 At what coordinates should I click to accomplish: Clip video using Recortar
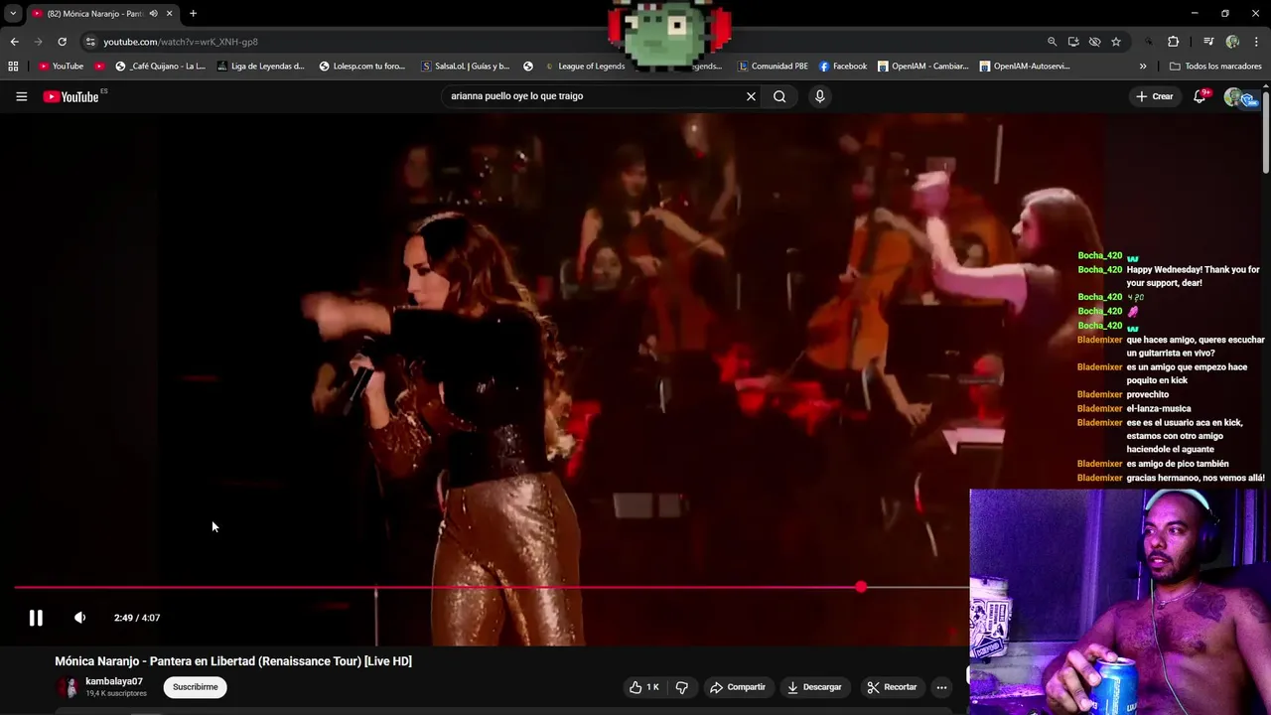pyautogui.click(x=892, y=687)
